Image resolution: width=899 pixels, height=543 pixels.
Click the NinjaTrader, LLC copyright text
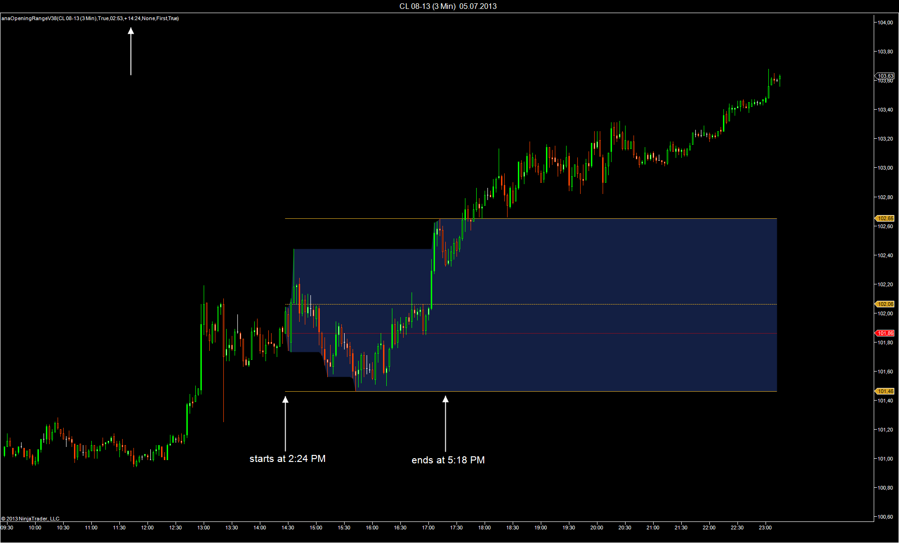30,519
